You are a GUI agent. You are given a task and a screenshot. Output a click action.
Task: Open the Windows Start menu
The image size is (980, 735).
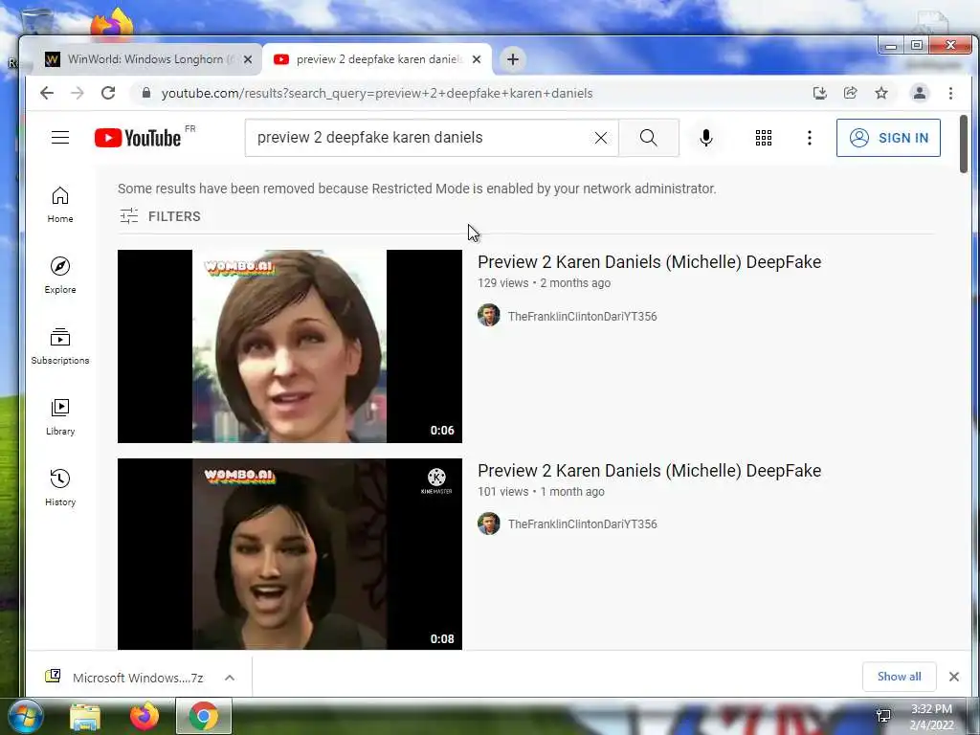[x=24, y=716]
